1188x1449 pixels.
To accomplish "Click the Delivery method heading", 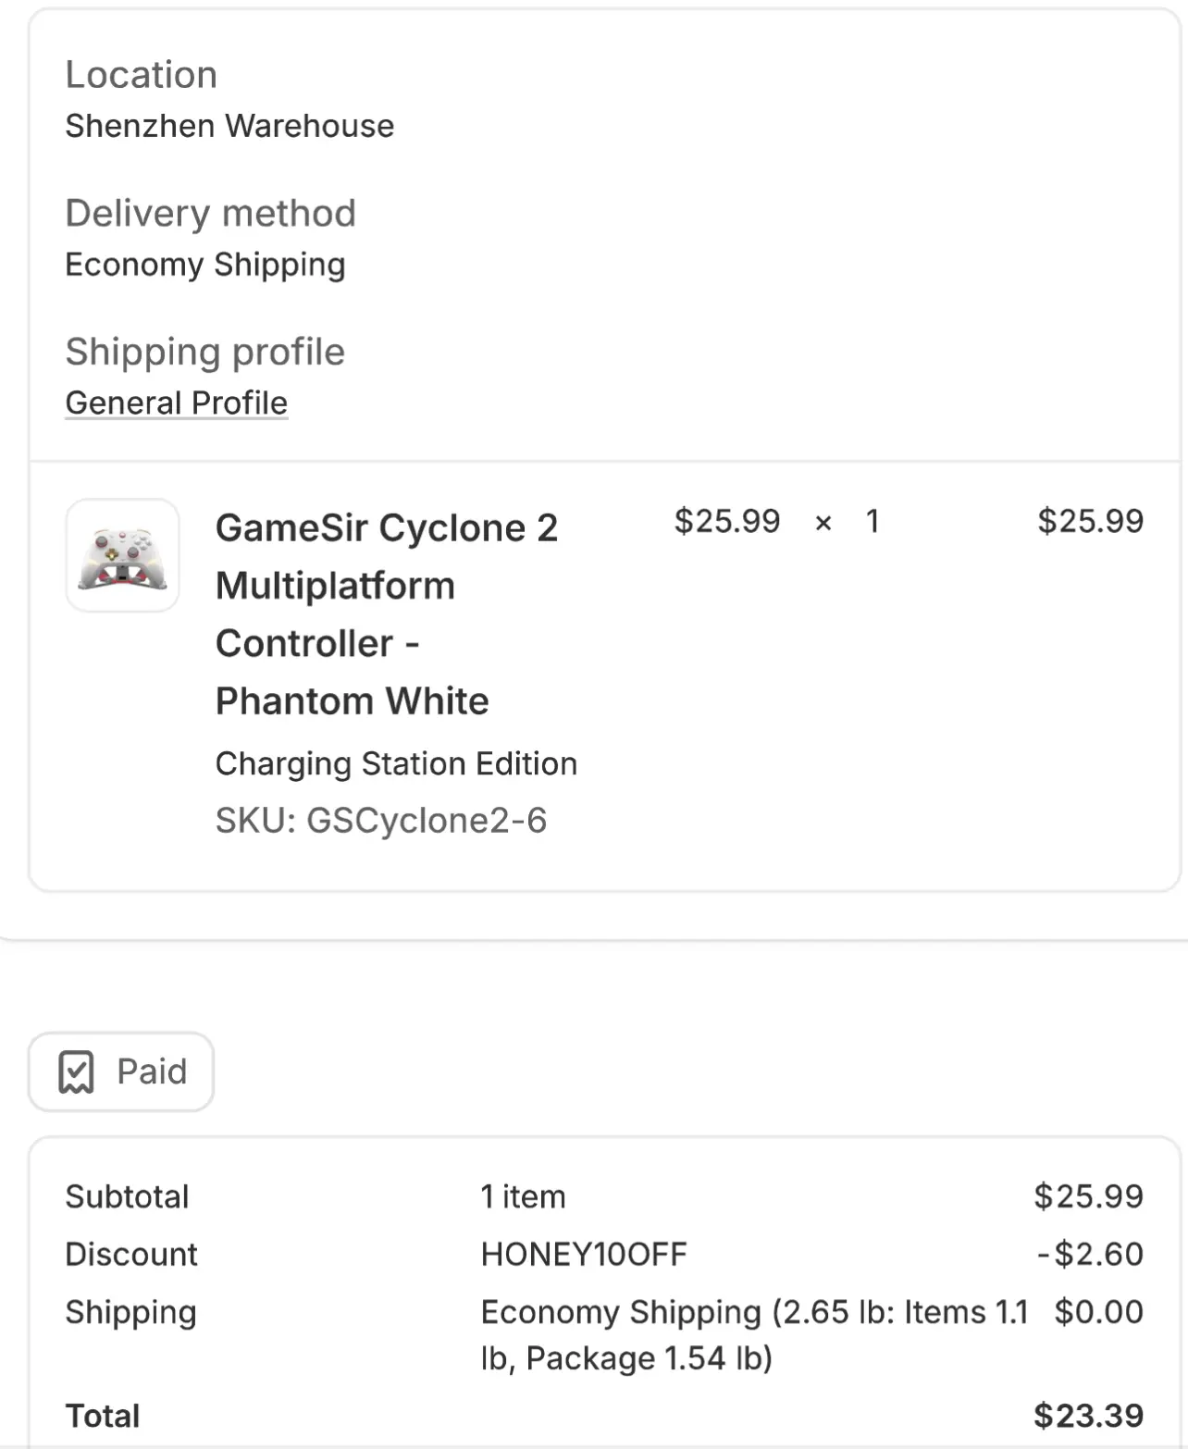I will click(210, 213).
